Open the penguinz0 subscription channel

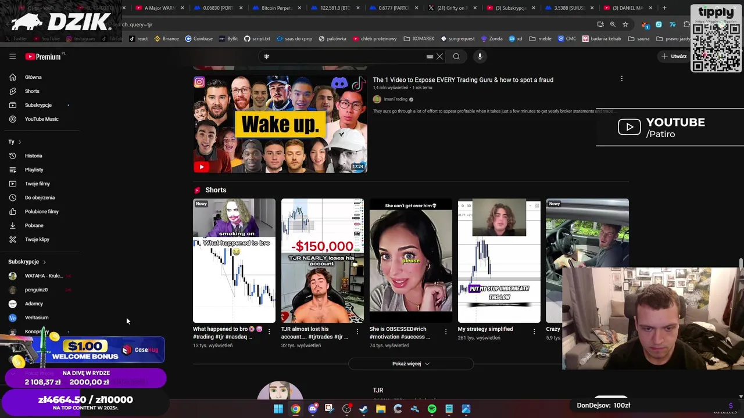36,290
